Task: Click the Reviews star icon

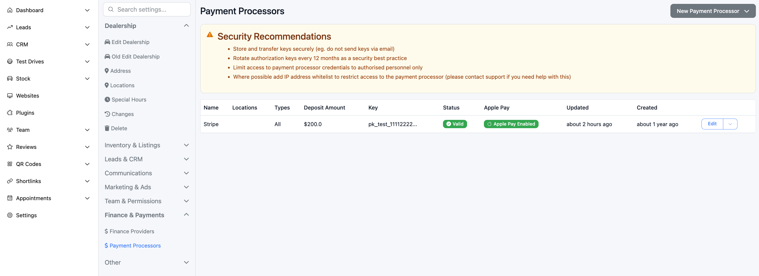Action: click(10, 147)
